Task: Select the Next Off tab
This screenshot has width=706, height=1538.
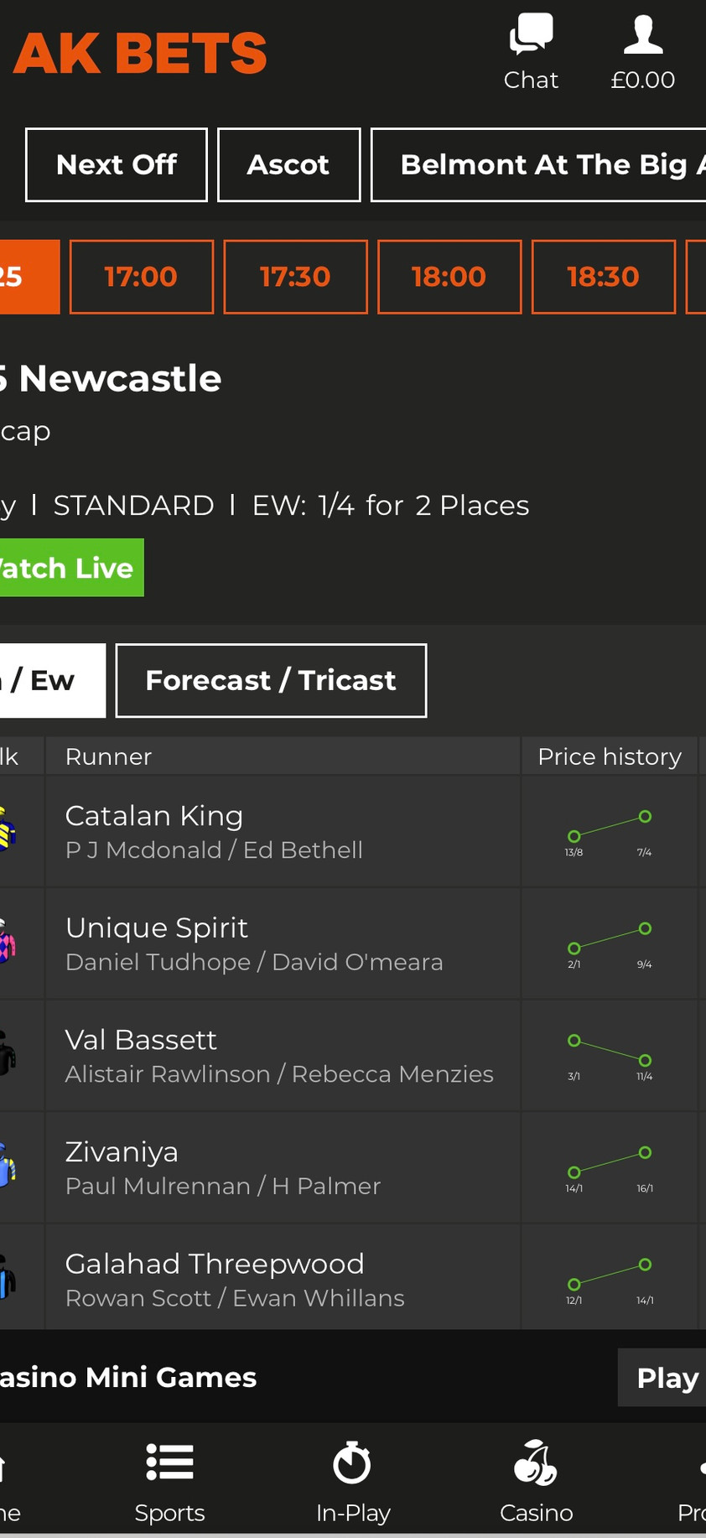Action: click(x=117, y=165)
